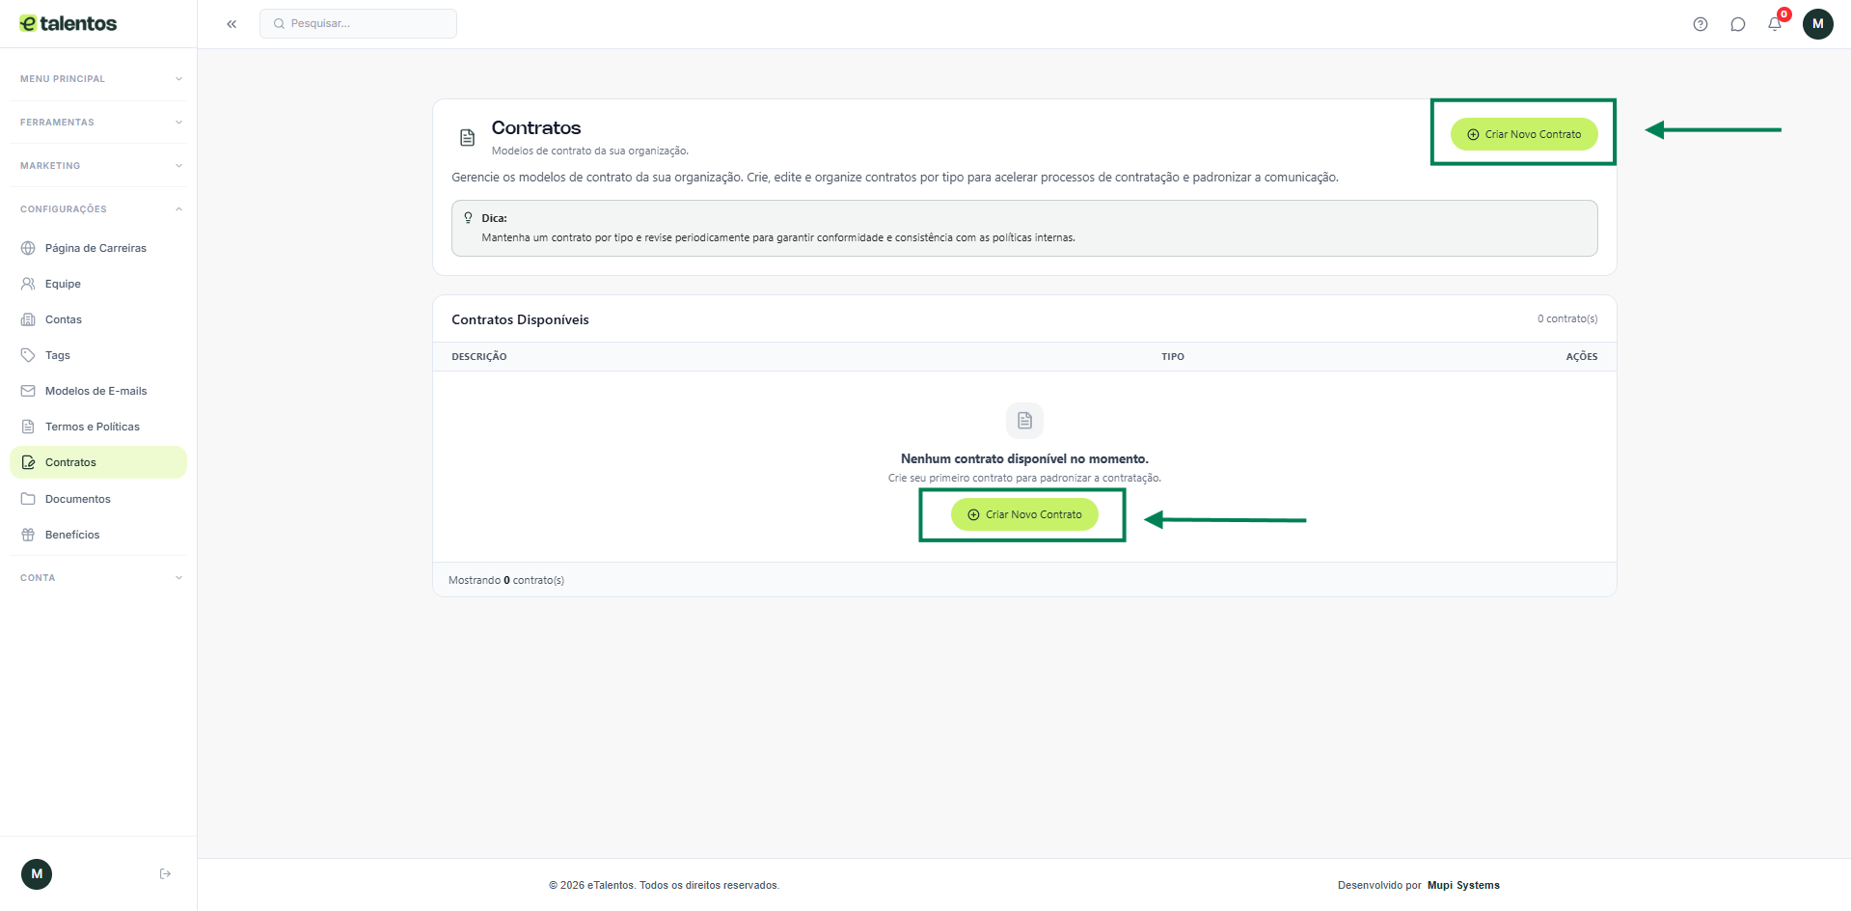Expand the Conta section

[x=100, y=578]
